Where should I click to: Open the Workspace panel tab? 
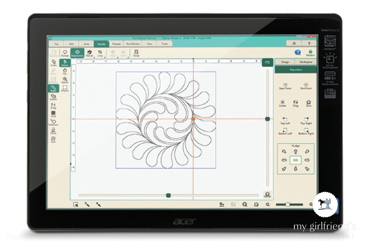(x=306, y=62)
